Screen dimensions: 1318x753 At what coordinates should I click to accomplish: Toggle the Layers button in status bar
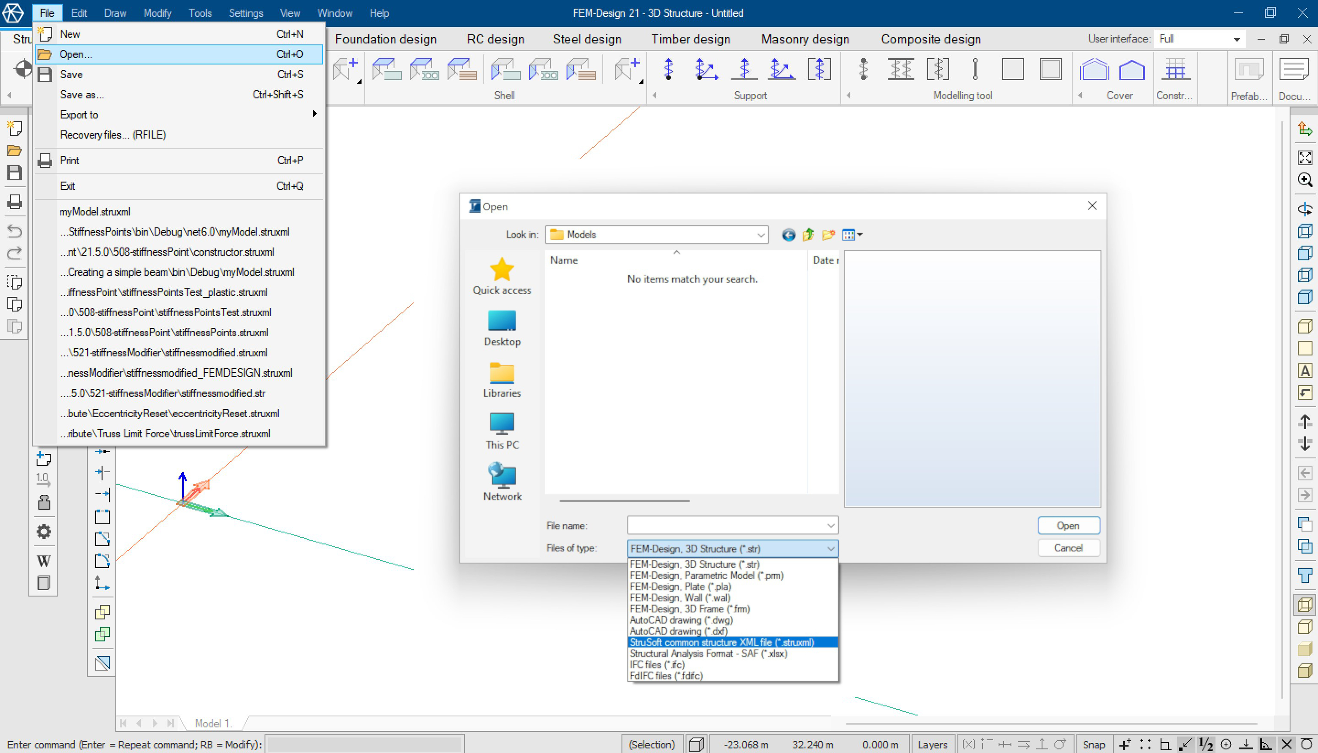(933, 744)
